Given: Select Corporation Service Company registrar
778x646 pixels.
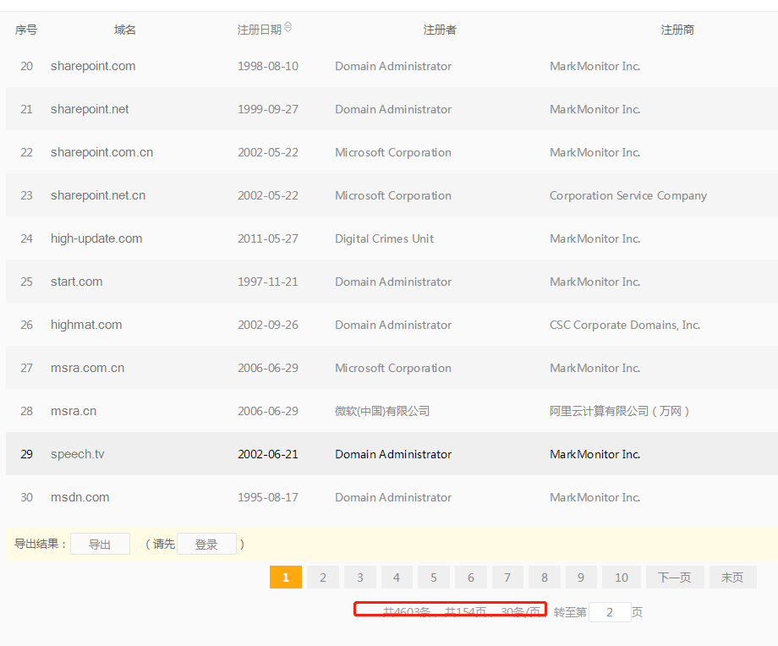Looking at the screenshot, I should click(628, 195).
